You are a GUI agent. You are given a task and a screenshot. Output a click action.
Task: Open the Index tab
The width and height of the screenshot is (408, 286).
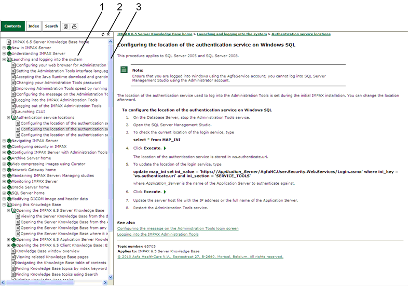coord(34,26)
